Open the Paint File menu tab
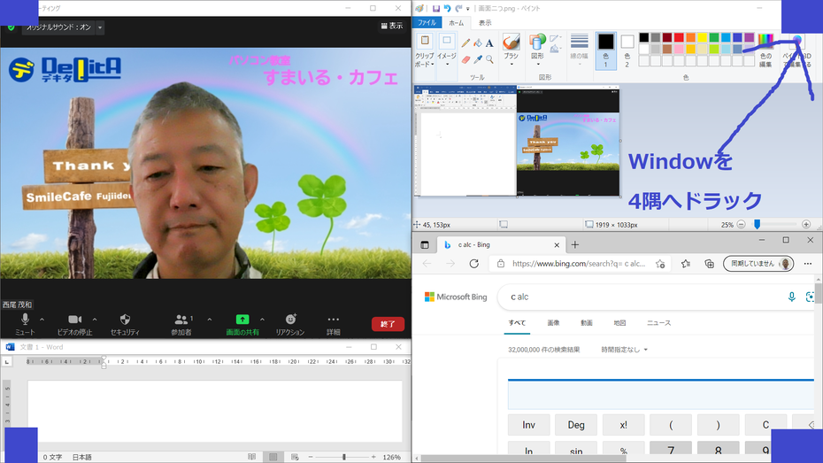Viewport: 823px width, 463px height. point(427,23)
